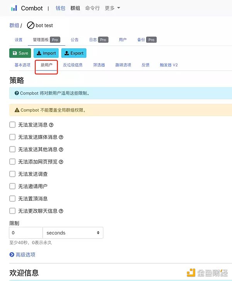Click the Combot bar-chart logo icon
The width and height of the screenshot is (232, 281).
point(14,8)
